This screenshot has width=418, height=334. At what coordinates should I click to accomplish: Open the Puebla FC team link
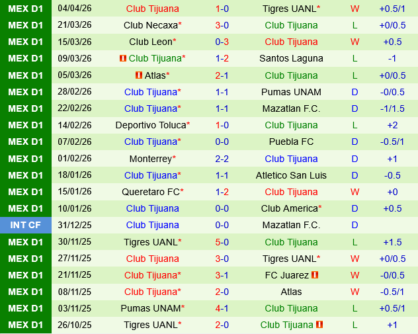point(291,142)
